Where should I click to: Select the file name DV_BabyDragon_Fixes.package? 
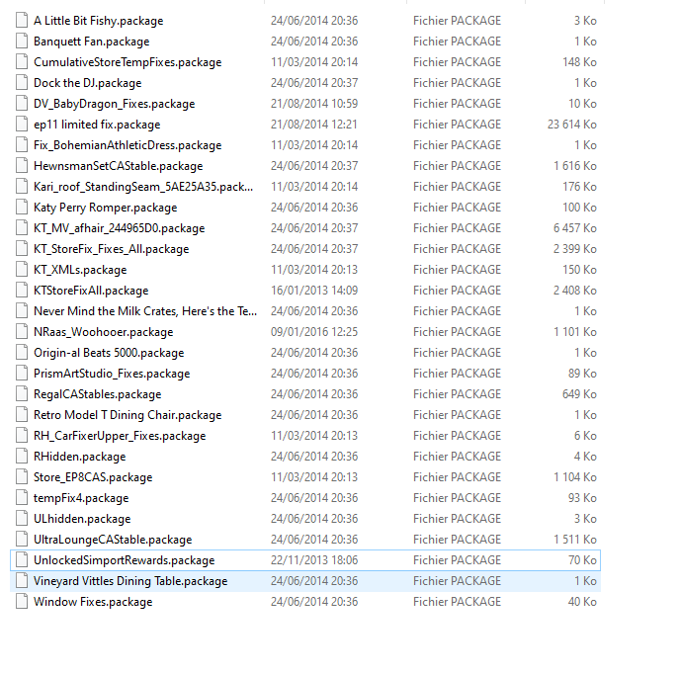[x=114, y=104]
